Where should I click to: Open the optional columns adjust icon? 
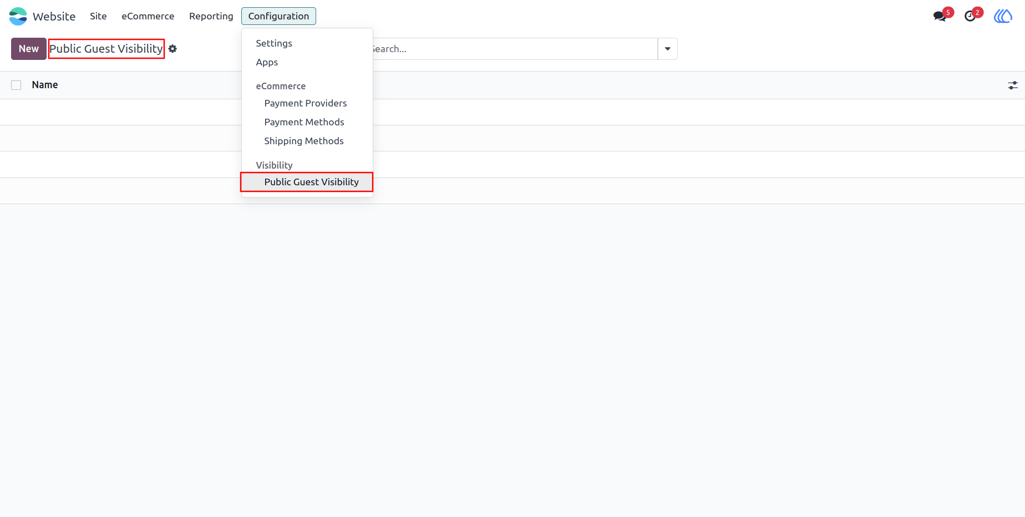click(1013, 85)
